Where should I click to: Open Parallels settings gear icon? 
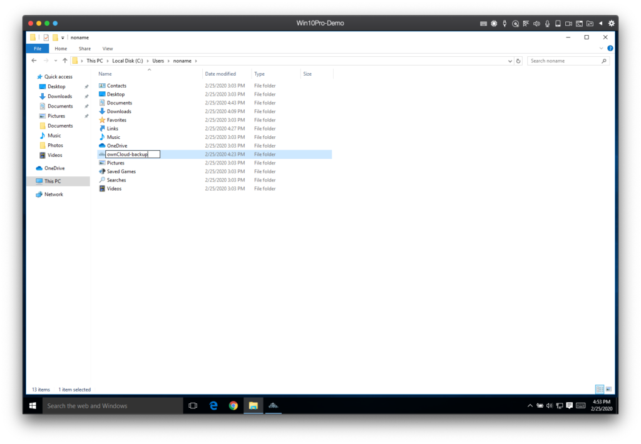(612, 23)
